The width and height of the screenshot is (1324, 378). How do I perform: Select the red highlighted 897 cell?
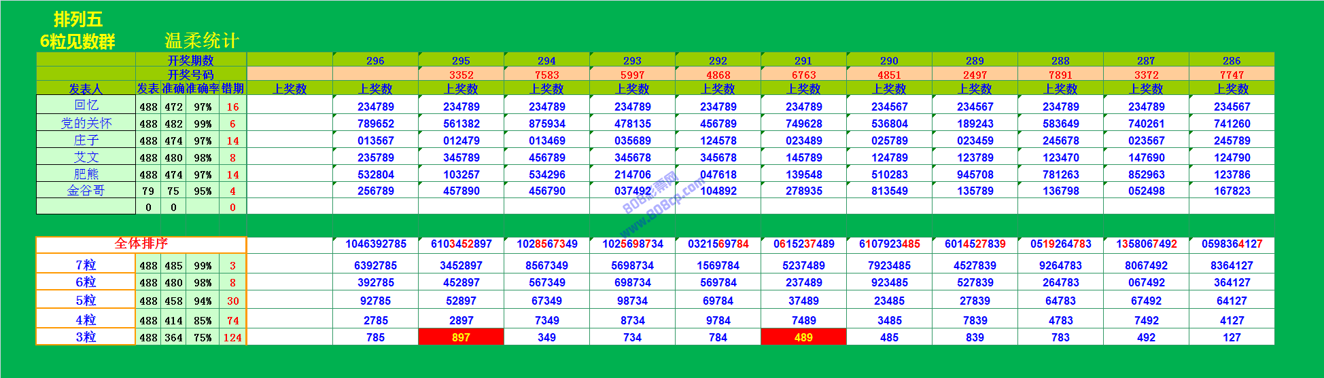[x=461, y=337]
